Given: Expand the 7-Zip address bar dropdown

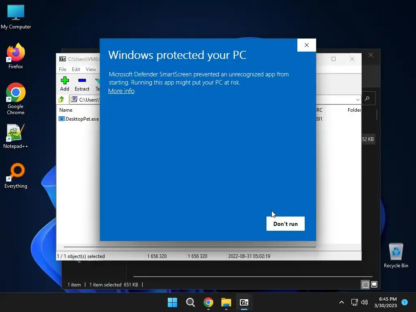Looking at the screenshot, I should (357, 100).
